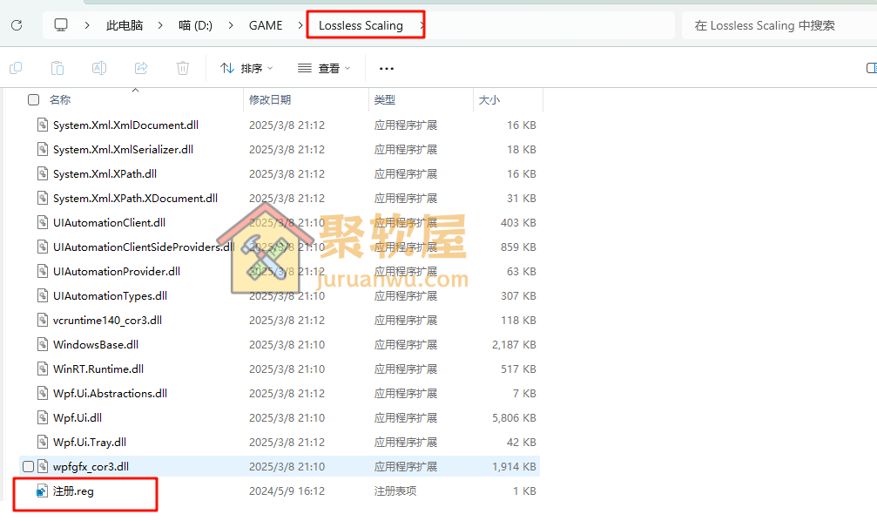Image resolution: width=877 pixels, height=521 pixels.
Task: Expand the chevron after Lossless Scaling
Action: click(423, 24)
